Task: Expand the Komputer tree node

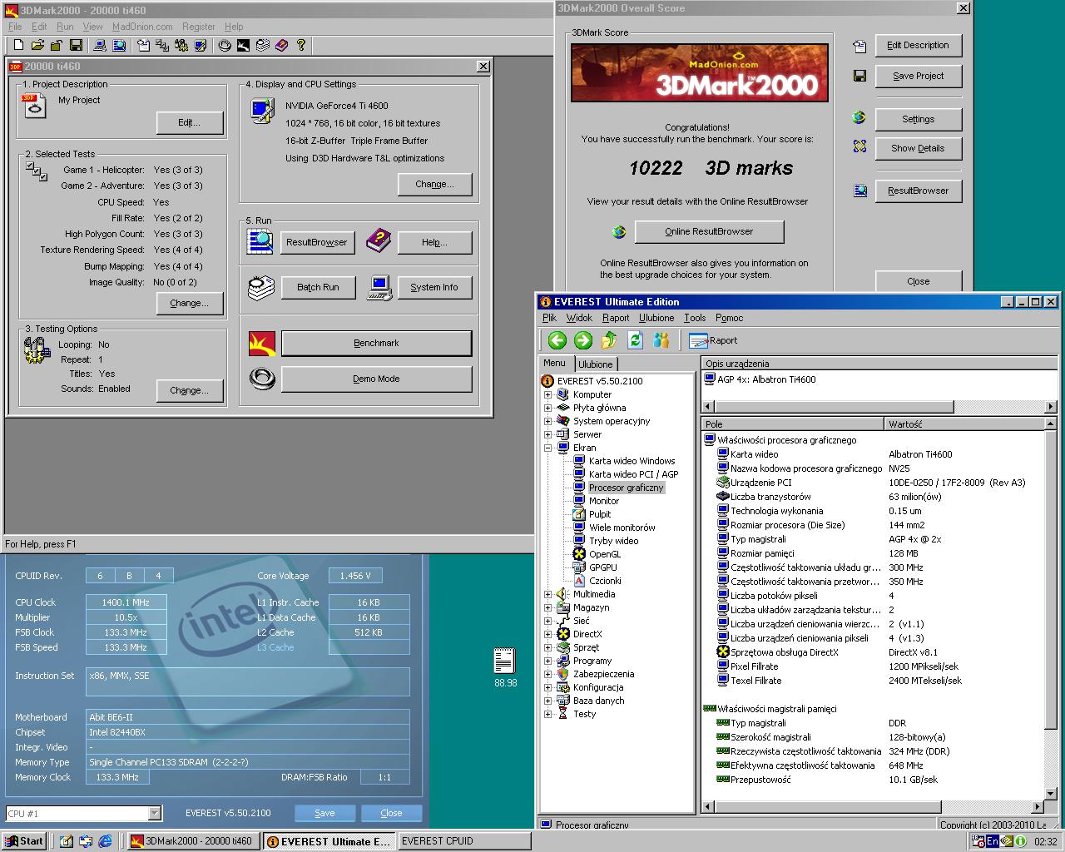Action: (547, 394)
